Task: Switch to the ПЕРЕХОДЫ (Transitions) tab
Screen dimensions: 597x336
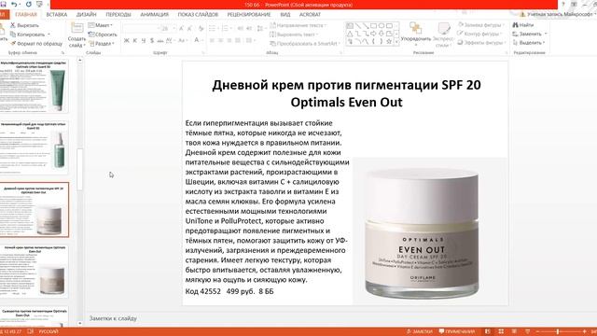Action: (118, 15)
